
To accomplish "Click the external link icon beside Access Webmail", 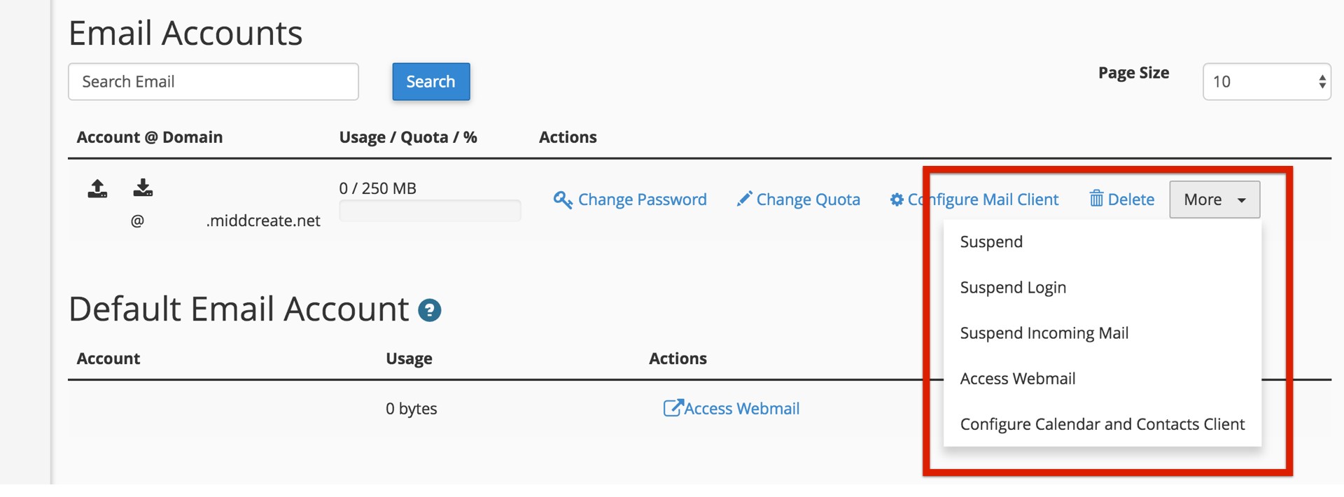I will click(672, 408).
